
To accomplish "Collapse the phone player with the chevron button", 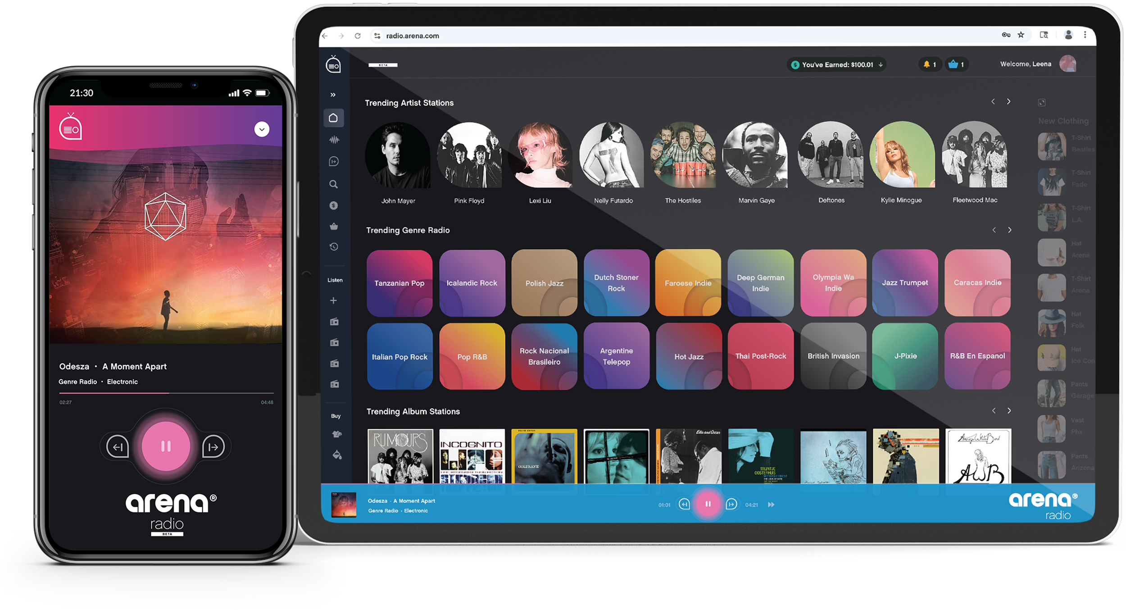I will coord(262,129).
